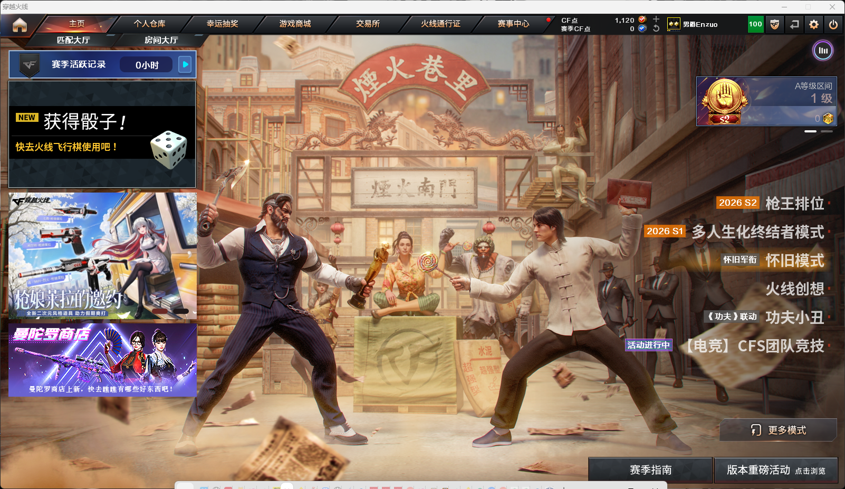The width and height of the screenshot is (845, 489).
Task: Choose the 怀旧模式 entry
Action: tap(795, 261)
